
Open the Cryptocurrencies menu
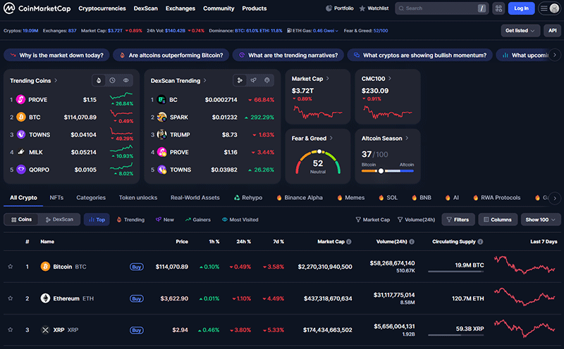tap(102, 8)
